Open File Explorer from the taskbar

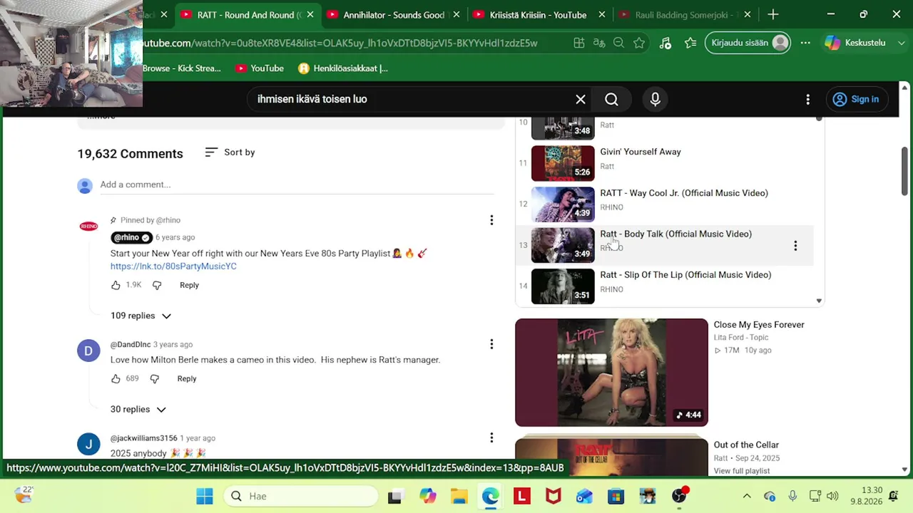click(459, 496)
